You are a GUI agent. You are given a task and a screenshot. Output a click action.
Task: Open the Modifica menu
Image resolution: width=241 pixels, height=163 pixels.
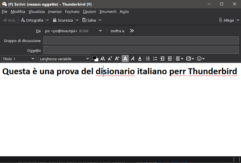[18, 12]
